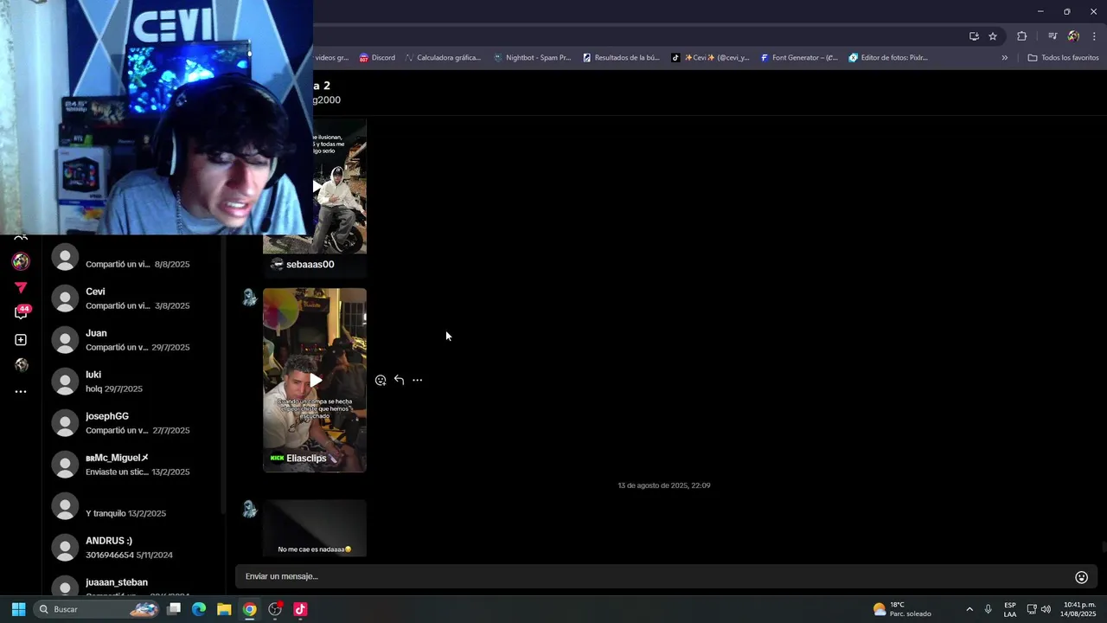Play the Eliasclips shared video
This screenshot has height=623, width=1107.
point(316,380)
